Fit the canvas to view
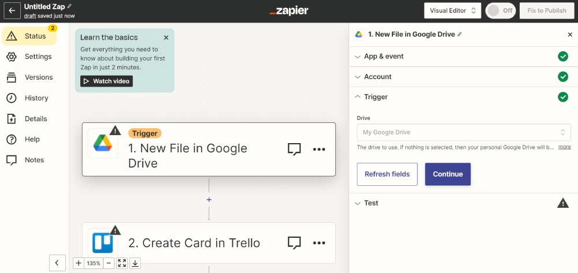 (122, 263)
